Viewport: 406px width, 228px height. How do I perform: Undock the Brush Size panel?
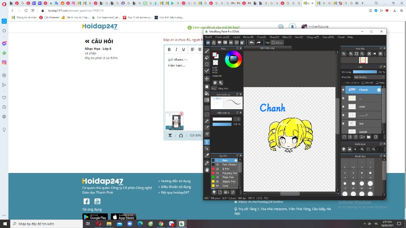tap(381, 156)
